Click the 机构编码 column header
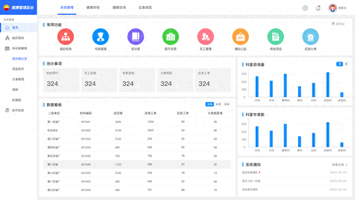The height and width of the screenshot is (200, 355). pos(85,113)
